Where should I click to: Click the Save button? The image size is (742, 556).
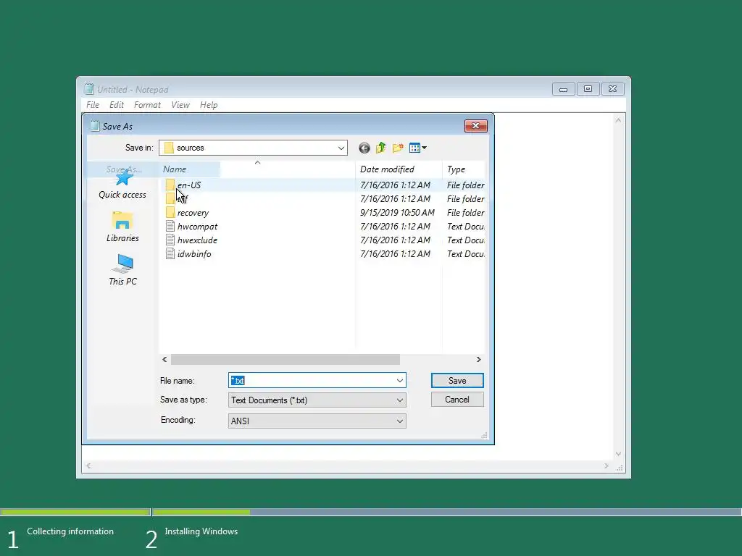[x=457, y=381]
